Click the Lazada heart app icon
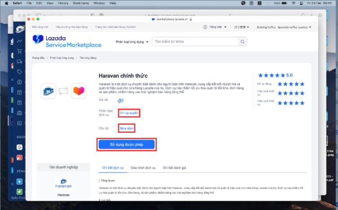 tap(79, 91)
